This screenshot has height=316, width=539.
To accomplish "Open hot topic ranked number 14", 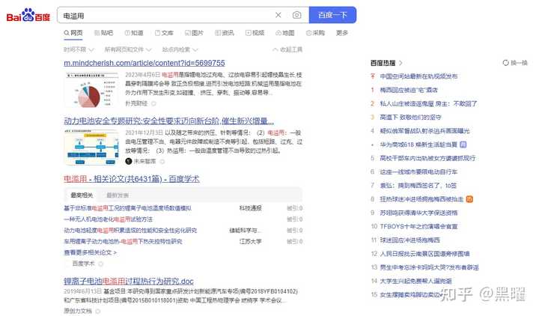I will (415, 281).
